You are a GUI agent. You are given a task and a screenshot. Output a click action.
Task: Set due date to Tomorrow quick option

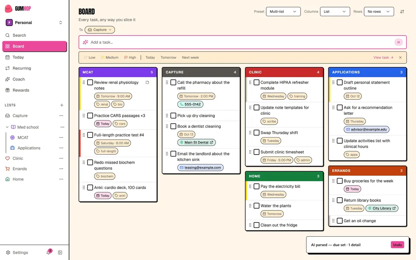[168, 57]
